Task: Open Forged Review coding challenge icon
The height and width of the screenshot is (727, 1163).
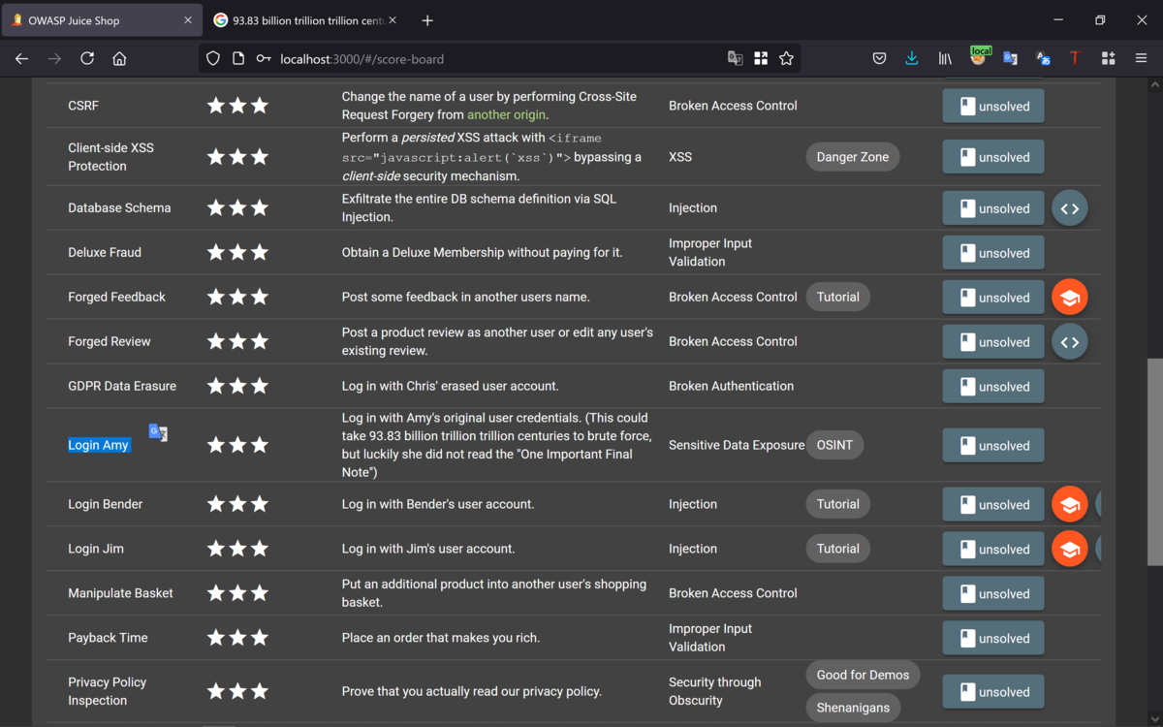Action: point(1070,342)
